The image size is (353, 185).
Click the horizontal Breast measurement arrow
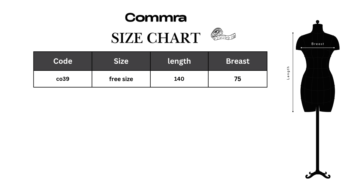(318, 48)
